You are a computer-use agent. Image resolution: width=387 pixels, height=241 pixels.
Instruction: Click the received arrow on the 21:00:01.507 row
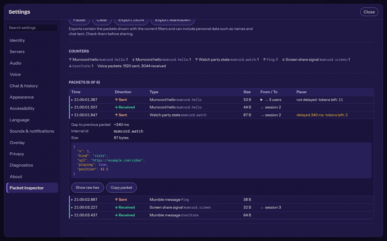coord(116,107)
